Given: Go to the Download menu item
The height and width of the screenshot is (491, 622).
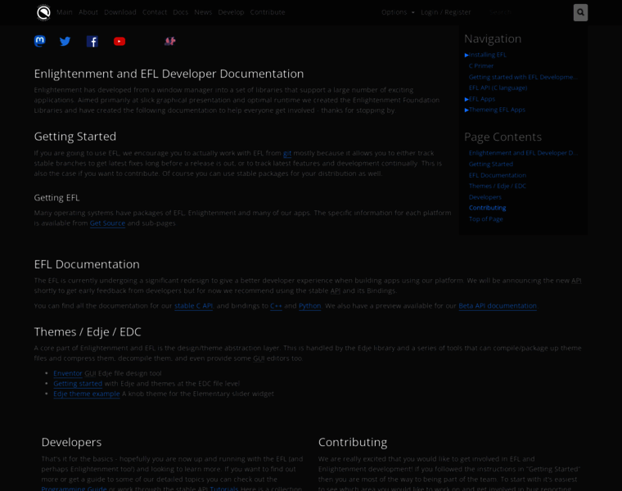Looking at the screenshot, I should (x=120, y=12).
